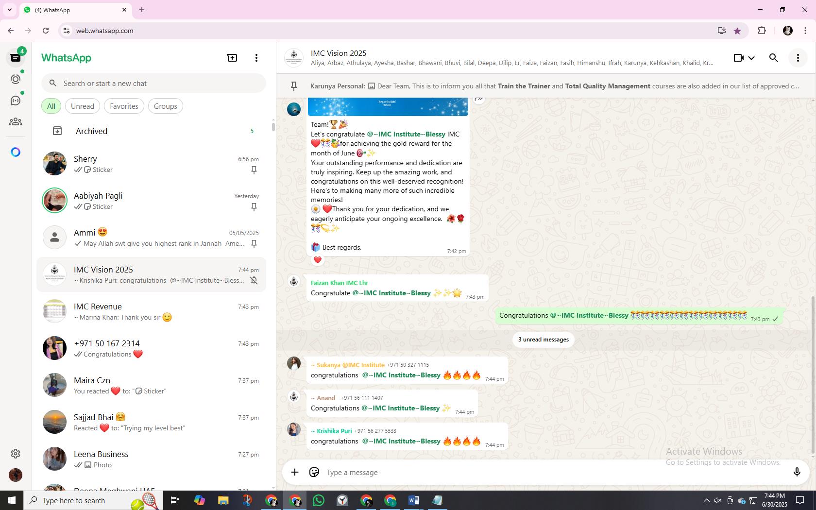Click the pin icon on Sherry chat
Viewport: 816px width, 510px height.
coord(254,170)
